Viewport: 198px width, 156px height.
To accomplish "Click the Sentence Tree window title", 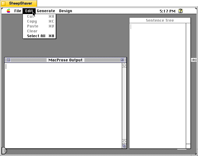I will (160, 20).
